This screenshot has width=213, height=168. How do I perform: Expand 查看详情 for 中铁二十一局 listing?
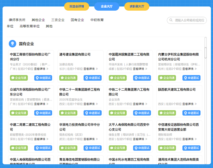[x=91, y=104]
